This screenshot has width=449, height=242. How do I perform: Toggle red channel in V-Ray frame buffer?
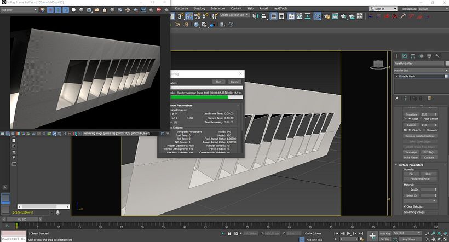(x=50, y=10)
